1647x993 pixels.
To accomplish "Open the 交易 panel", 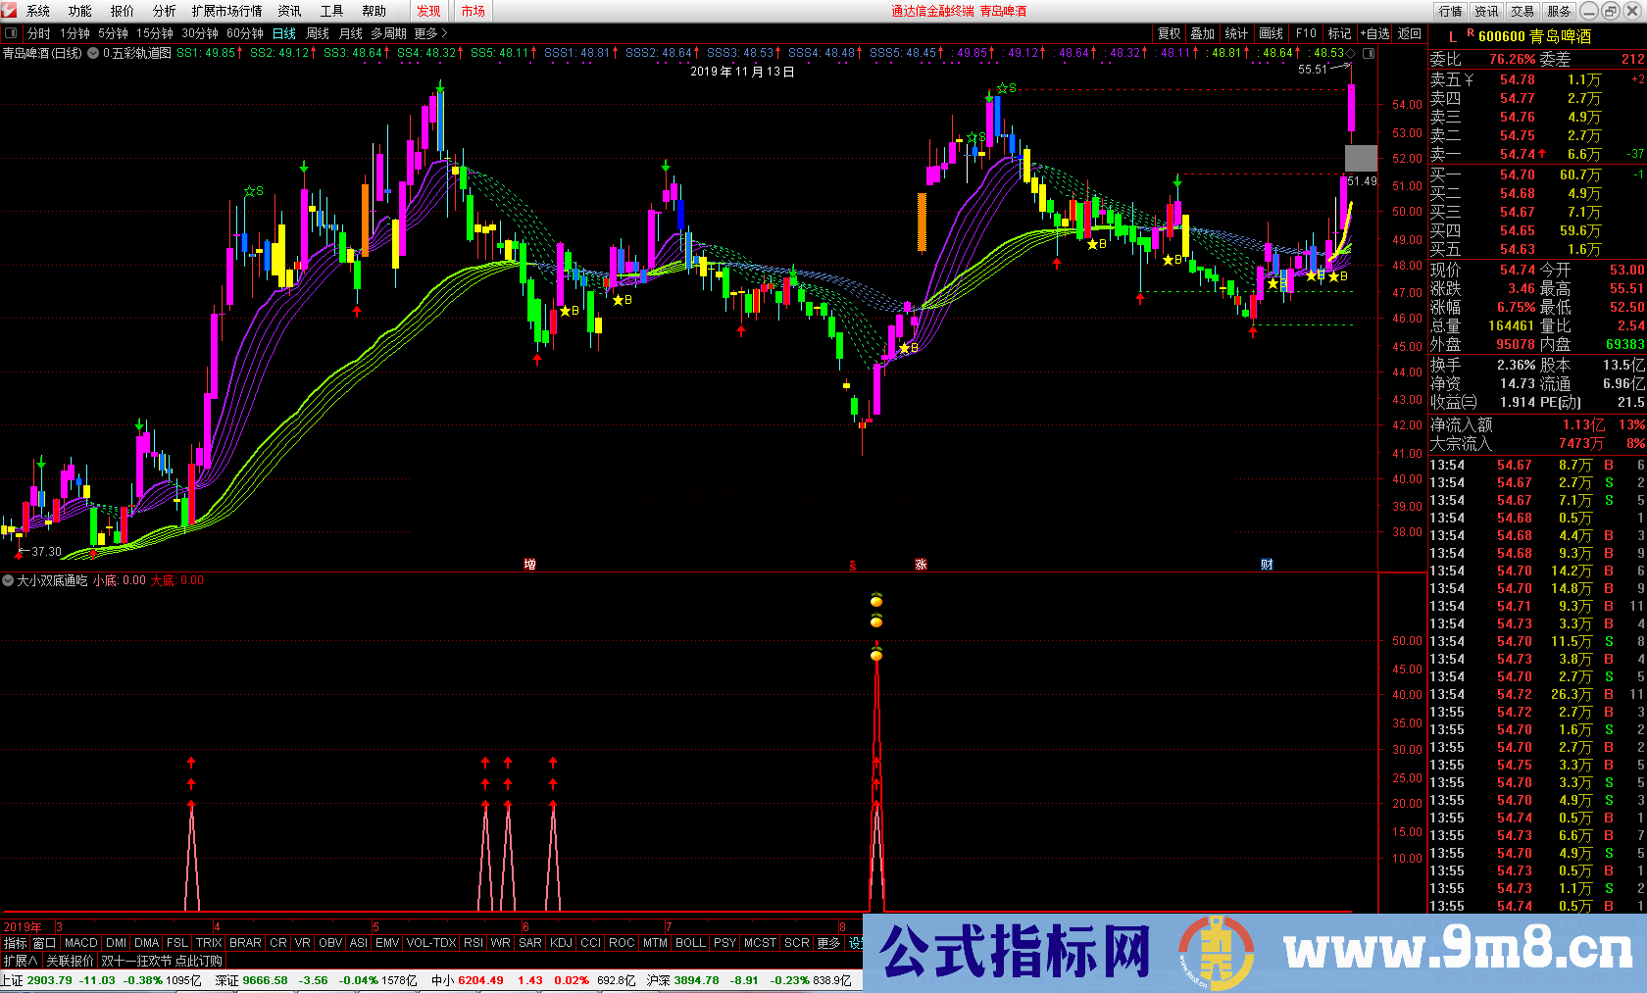I will tap(1522, 11).
